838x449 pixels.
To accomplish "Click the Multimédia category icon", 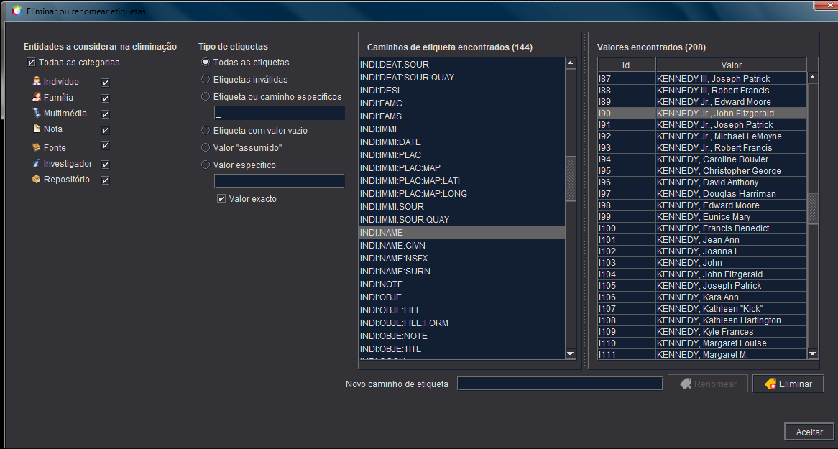I will tap(37, 114).
